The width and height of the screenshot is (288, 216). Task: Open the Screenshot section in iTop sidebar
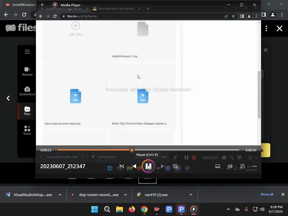click(x=27, y=91)
